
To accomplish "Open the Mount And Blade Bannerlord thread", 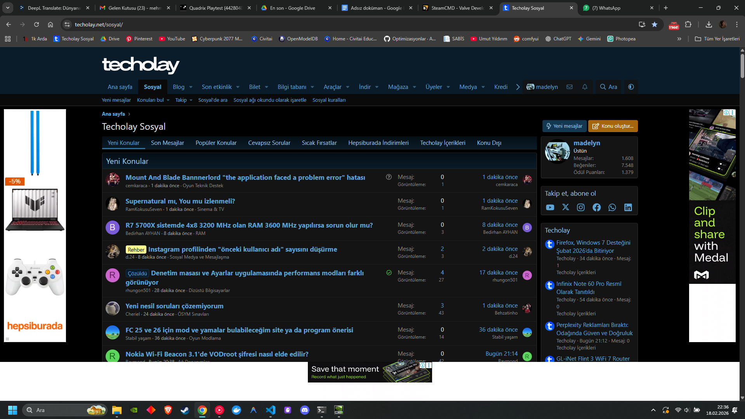I will (x=245, y=177).
